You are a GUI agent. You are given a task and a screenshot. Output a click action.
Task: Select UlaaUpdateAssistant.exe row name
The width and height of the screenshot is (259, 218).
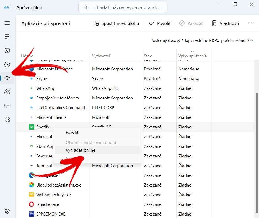click(59, 185)
